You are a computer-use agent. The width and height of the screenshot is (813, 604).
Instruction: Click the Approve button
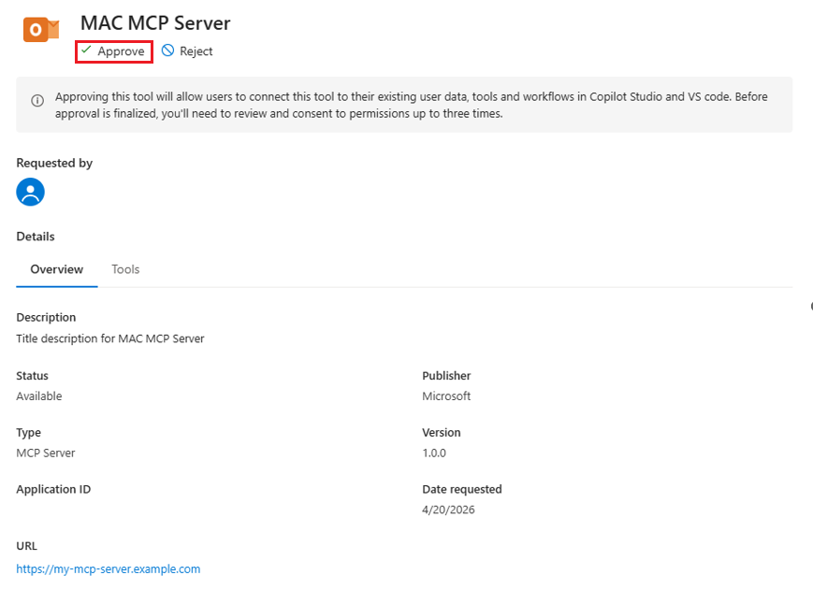tap(113, 51)
